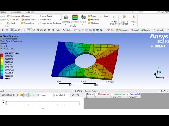Screen dimensions: 169x126
Task: Open the Extend selection menu
Action: [146, 30]
